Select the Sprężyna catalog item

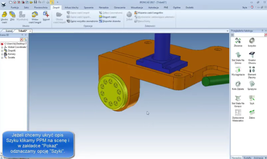252,85
